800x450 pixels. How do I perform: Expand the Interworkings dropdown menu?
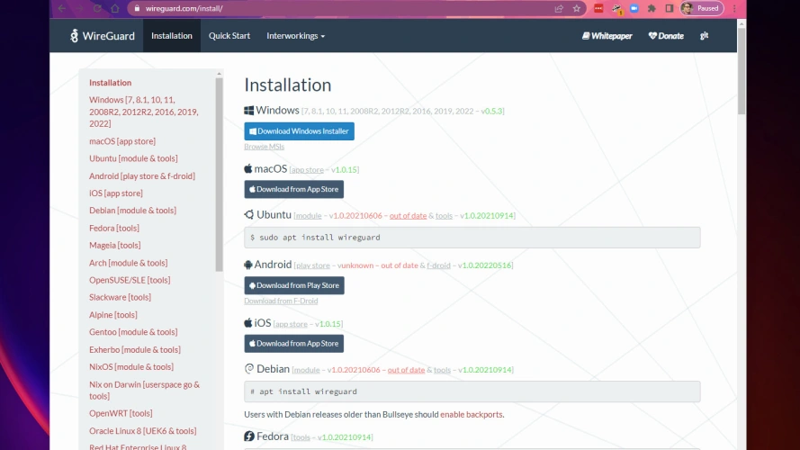pos(295,36)
